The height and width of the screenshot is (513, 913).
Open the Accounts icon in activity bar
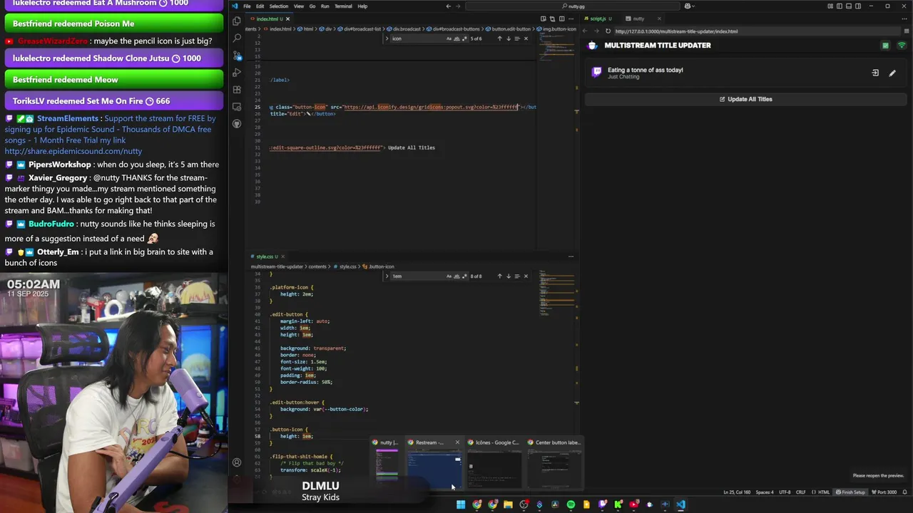[x=237, y=462]
